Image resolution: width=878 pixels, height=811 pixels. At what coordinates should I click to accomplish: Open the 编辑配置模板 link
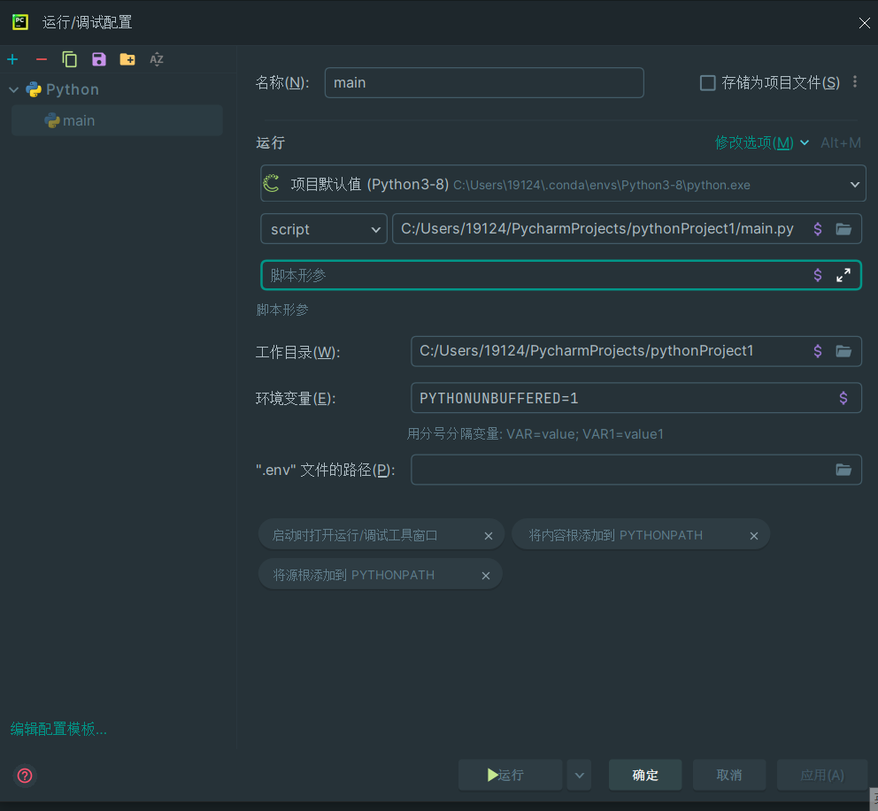(x=58, y=729)
